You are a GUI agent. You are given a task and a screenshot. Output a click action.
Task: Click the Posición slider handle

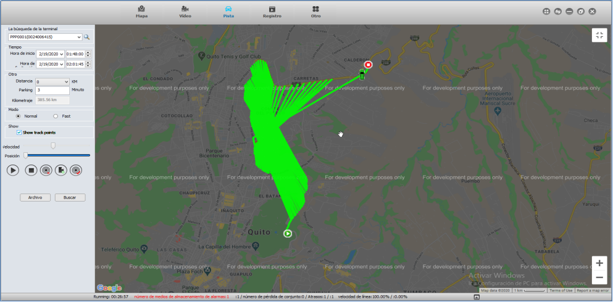tap(26, 155)
